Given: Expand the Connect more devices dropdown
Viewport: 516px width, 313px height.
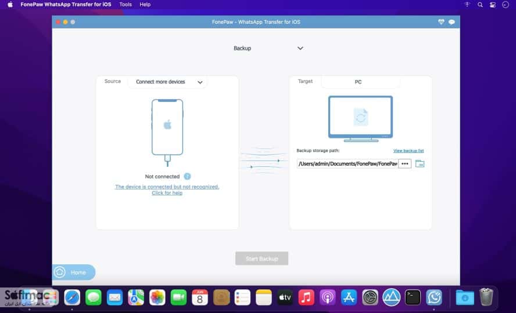Looking at the screenshot, I should (167, 82).
